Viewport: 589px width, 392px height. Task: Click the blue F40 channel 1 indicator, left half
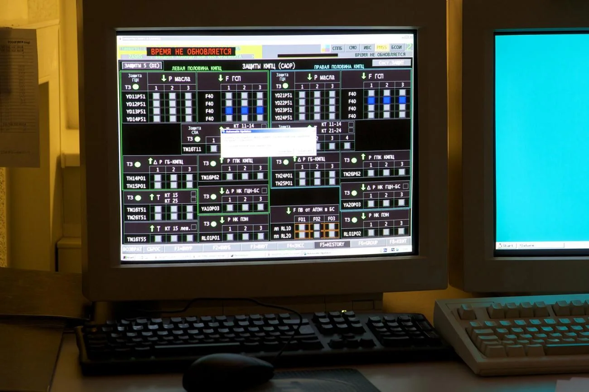click(x=229, y=111)
